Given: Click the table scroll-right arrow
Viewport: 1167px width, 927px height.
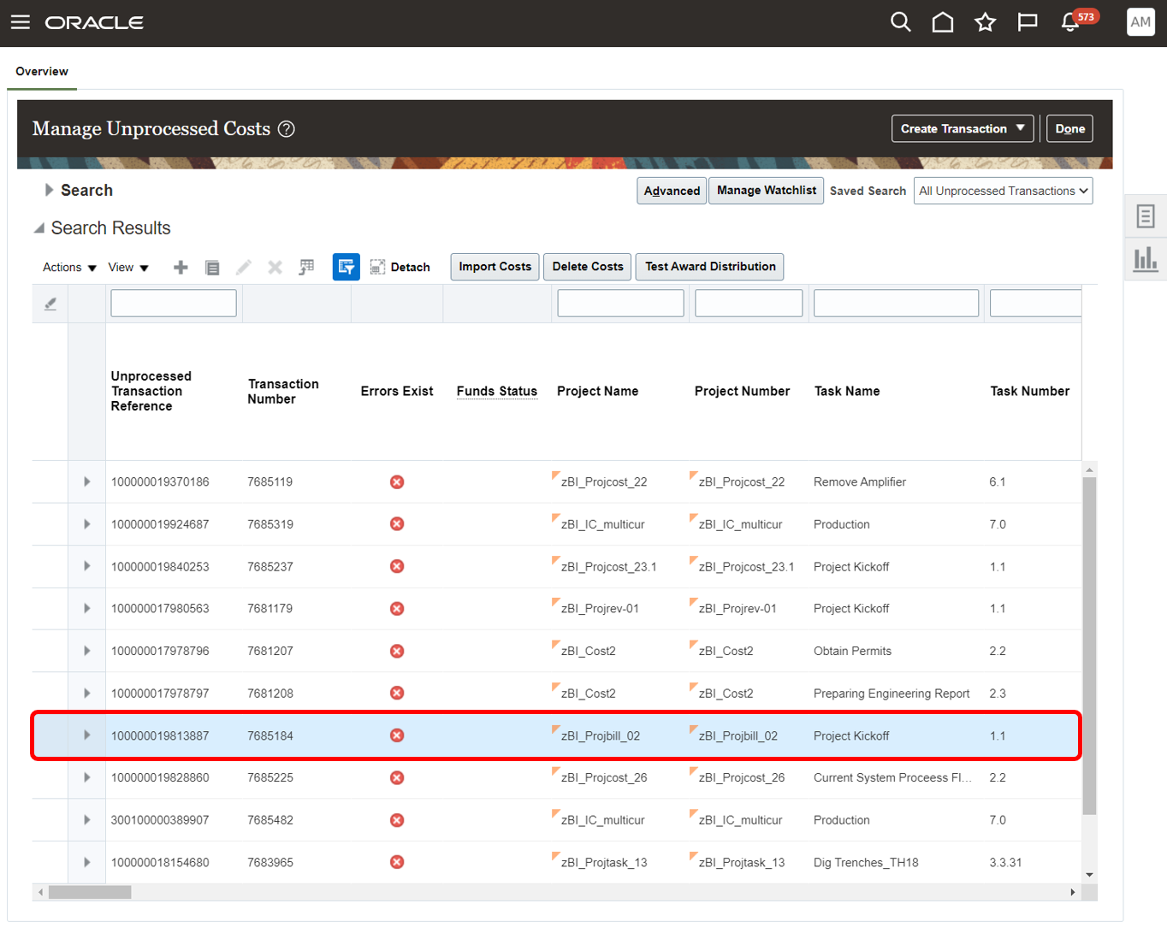Looking at the screenshot, I should pyautogui.click(x=1073, y=892).
